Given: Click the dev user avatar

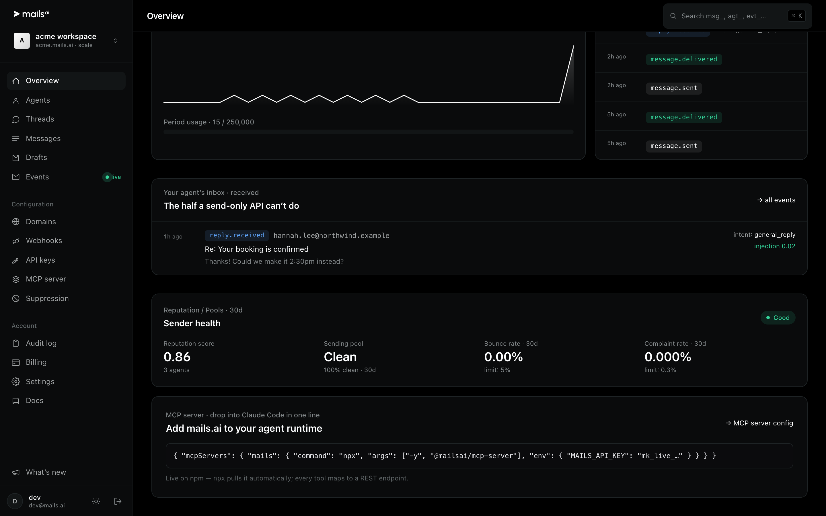Looking at the screenshot, I should pos(15,501).
